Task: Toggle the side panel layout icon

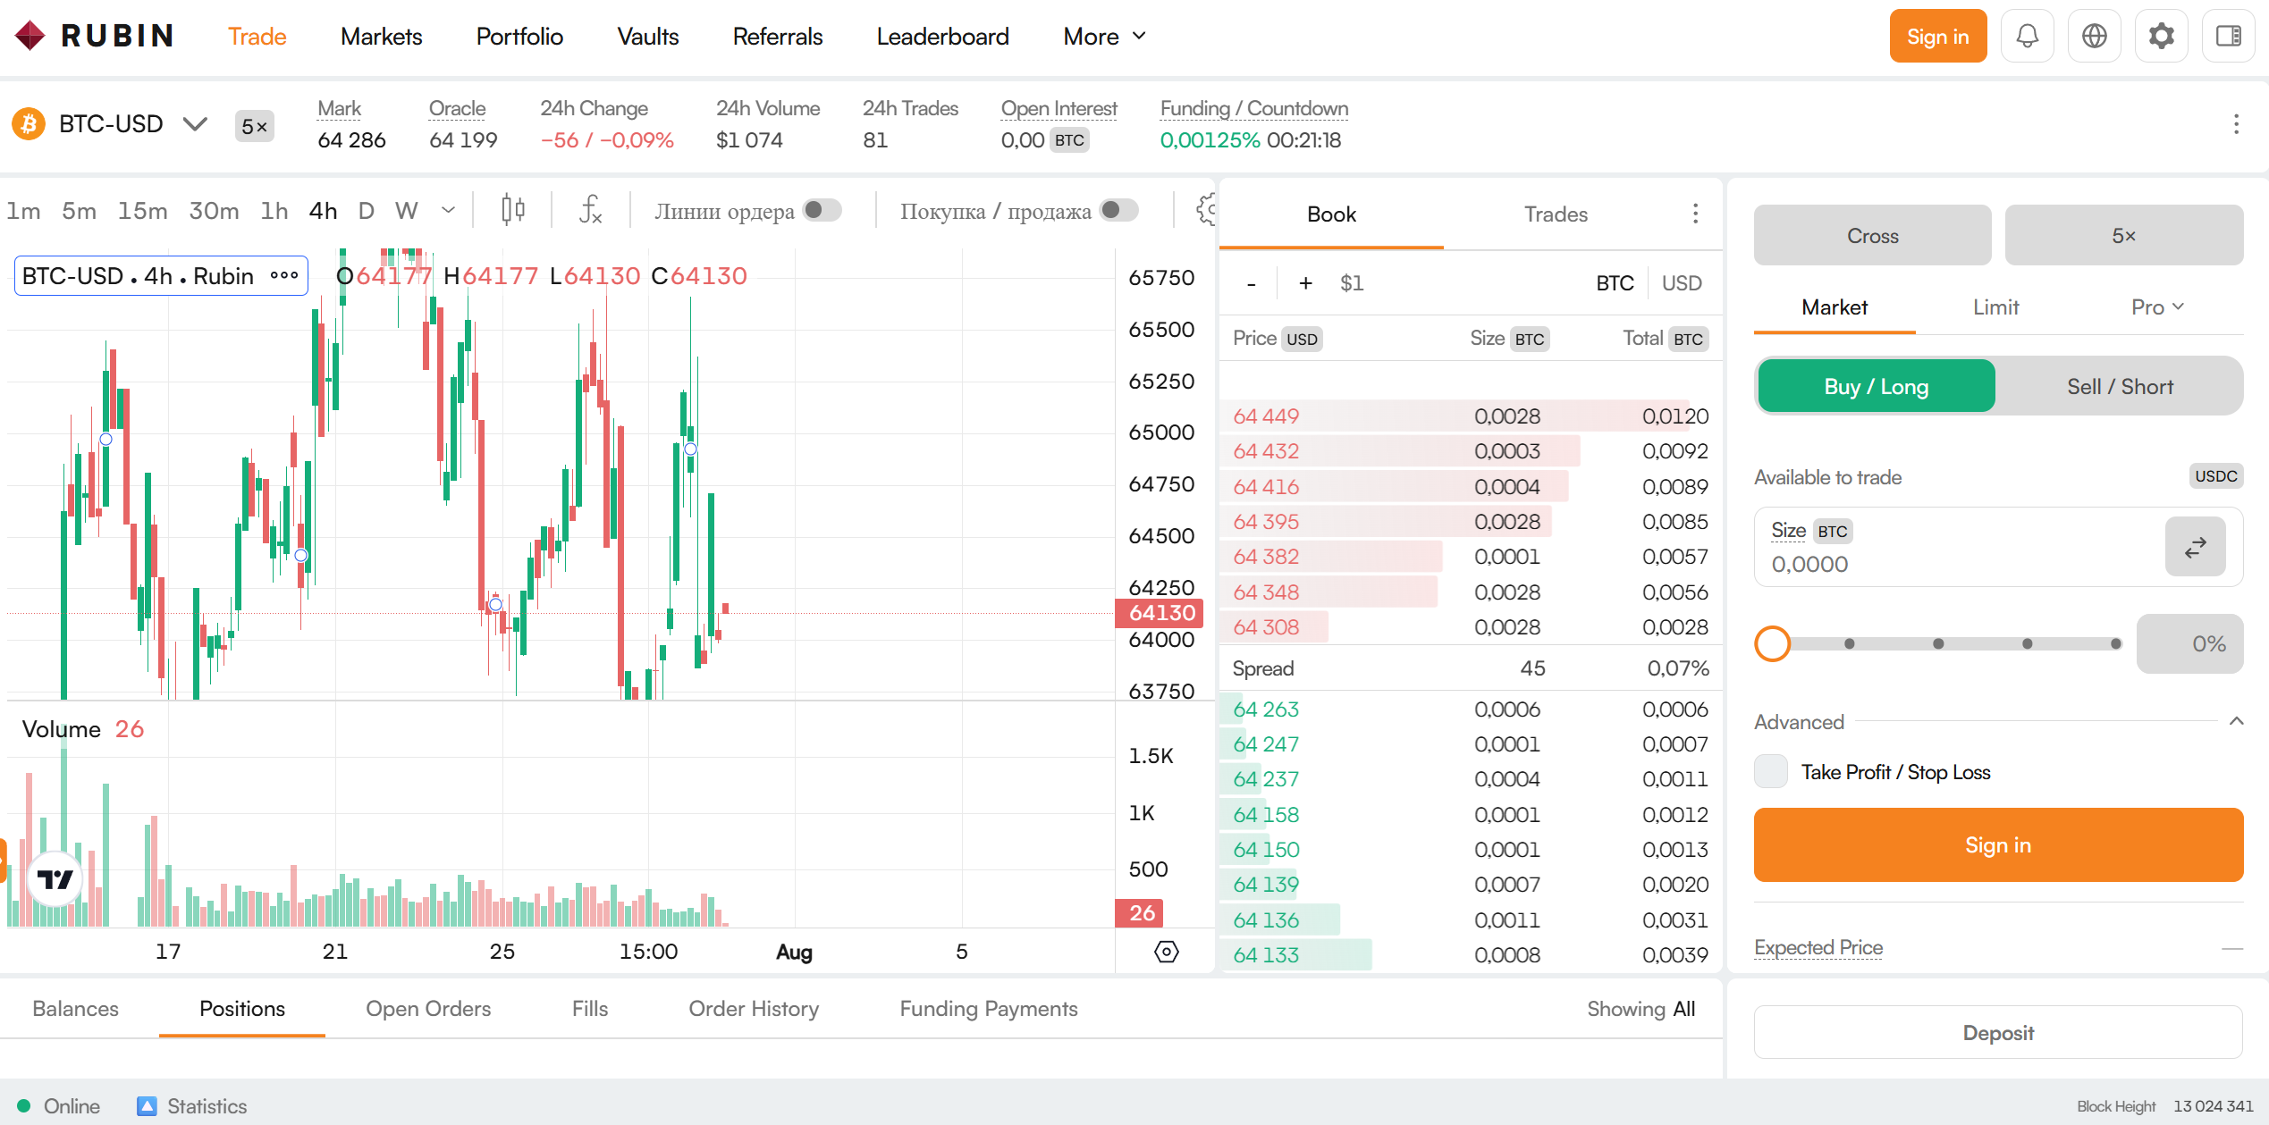Action: tap(2228, 37)
